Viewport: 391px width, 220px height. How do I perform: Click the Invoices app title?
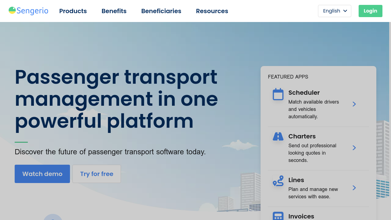(301, 216)
